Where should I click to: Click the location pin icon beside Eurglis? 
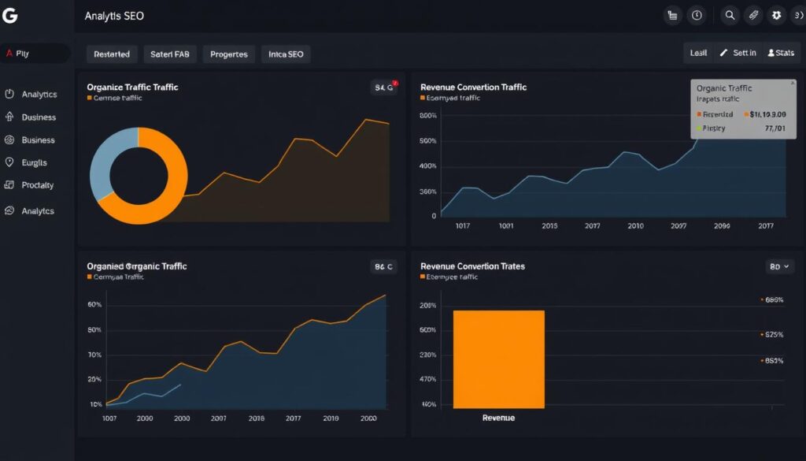tap(9, 162)
